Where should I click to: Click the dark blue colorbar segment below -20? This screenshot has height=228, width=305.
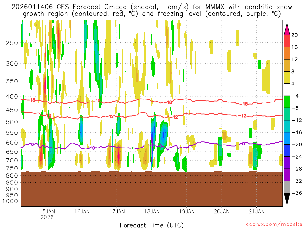(x=287, y=151)
